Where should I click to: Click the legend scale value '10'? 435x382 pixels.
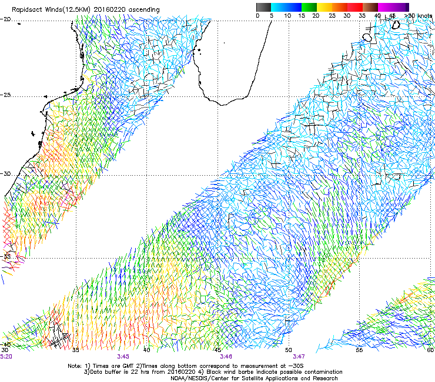287,16
